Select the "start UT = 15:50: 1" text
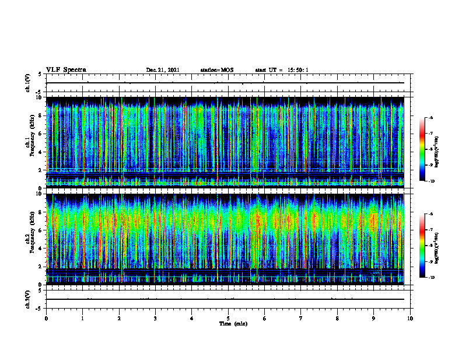462x357 pixels. (282, 70)
